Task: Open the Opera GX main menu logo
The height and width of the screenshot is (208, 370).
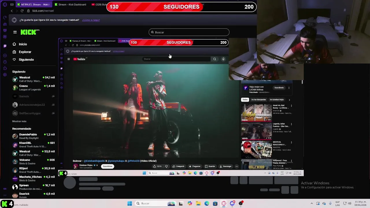Action: tap(5, 5)
